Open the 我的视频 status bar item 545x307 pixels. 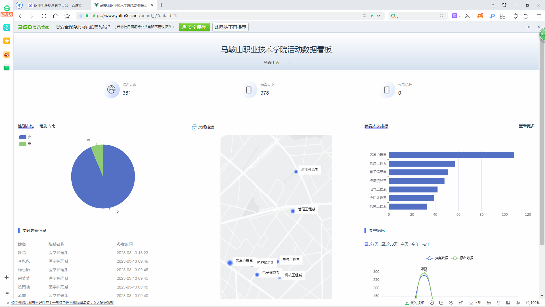click(414, 303)
